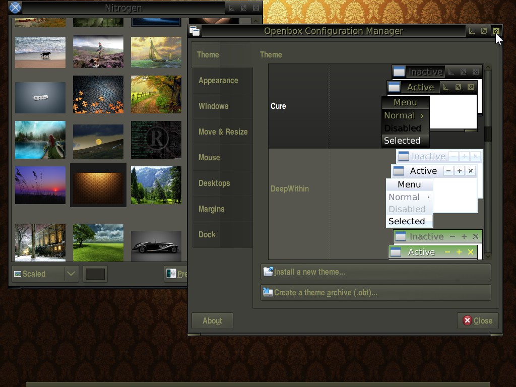Screen dimensions: 516x387
Task: Click the red X icon on Close button
Action: (467, 320)
